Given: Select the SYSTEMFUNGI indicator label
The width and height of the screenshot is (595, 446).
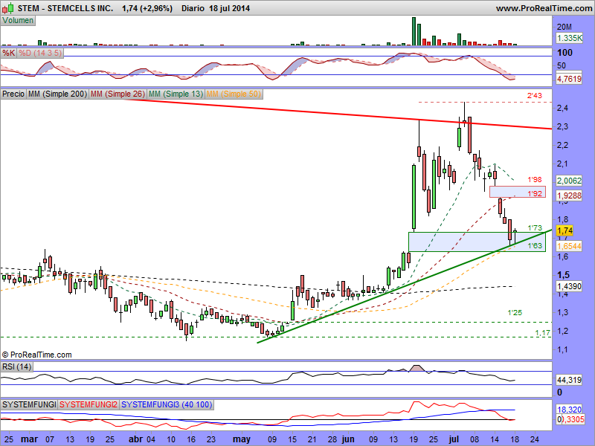Looking at the screenshot, I should tap(29, 404).
